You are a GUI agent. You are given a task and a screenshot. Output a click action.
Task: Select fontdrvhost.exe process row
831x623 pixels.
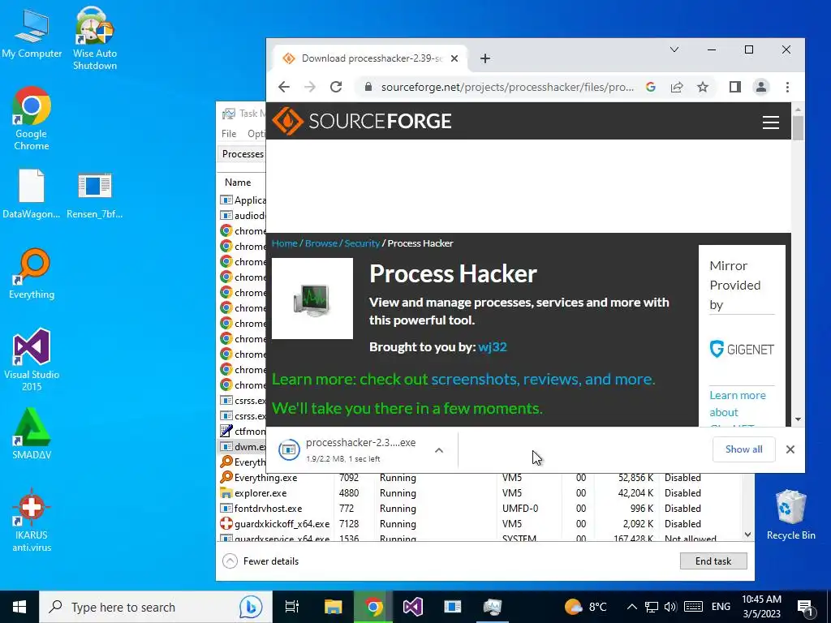click(479, 509)
